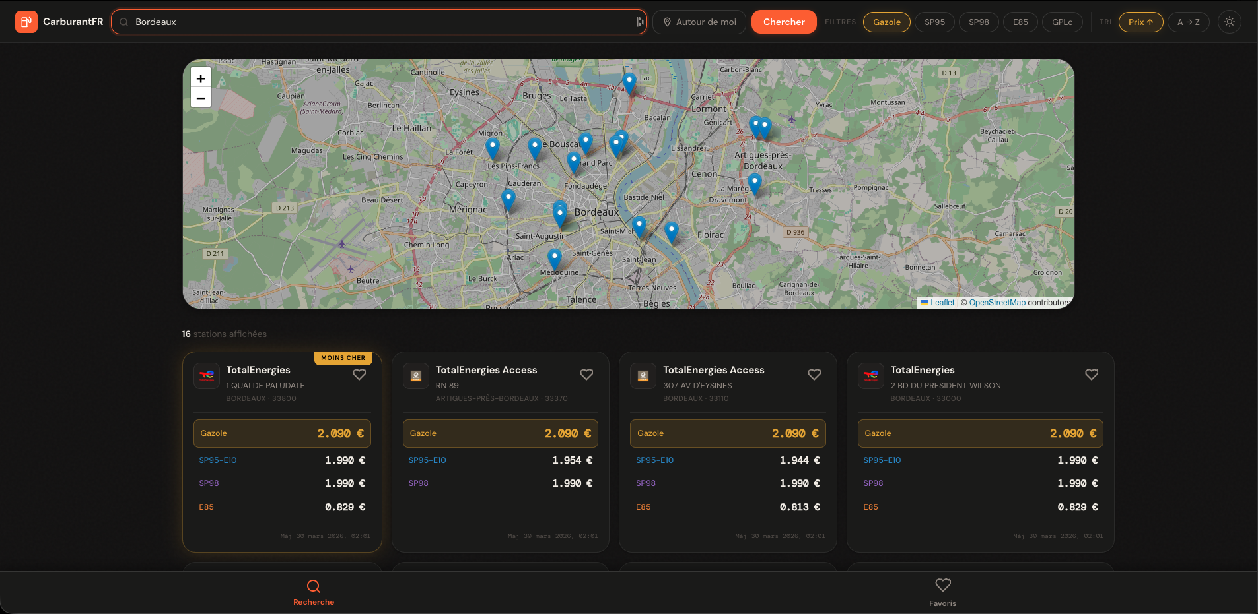
Task: Click the Autour de moi button
Action: point(699,21)
